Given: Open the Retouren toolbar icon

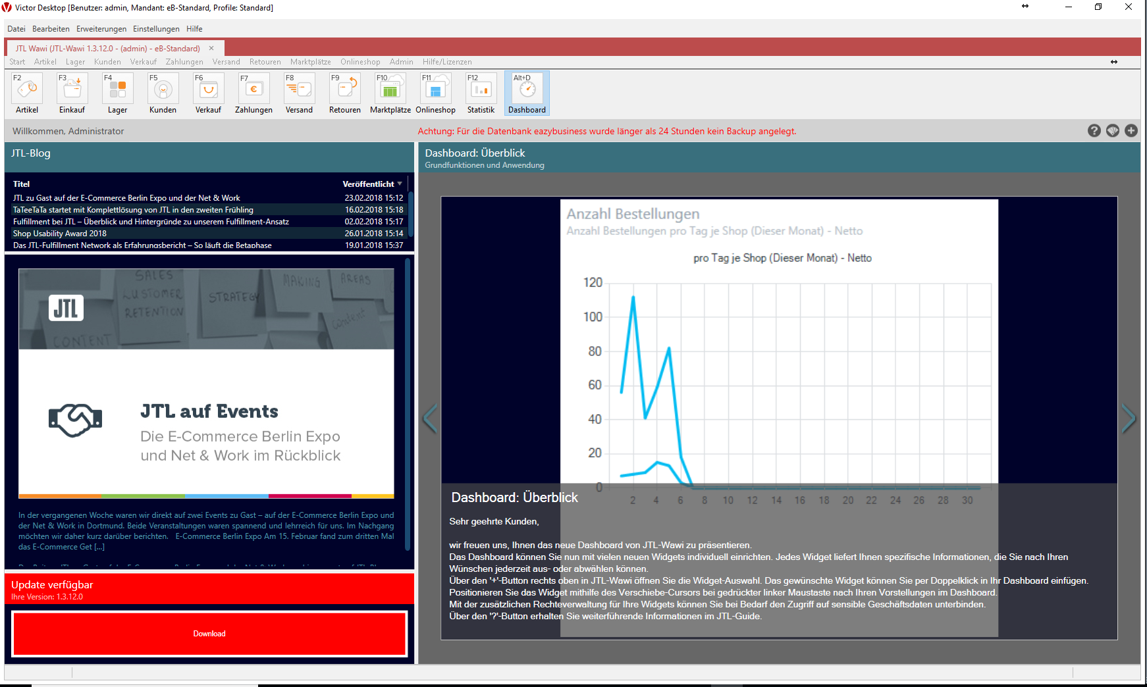Looking at the screenshot, I should [344, 89].
